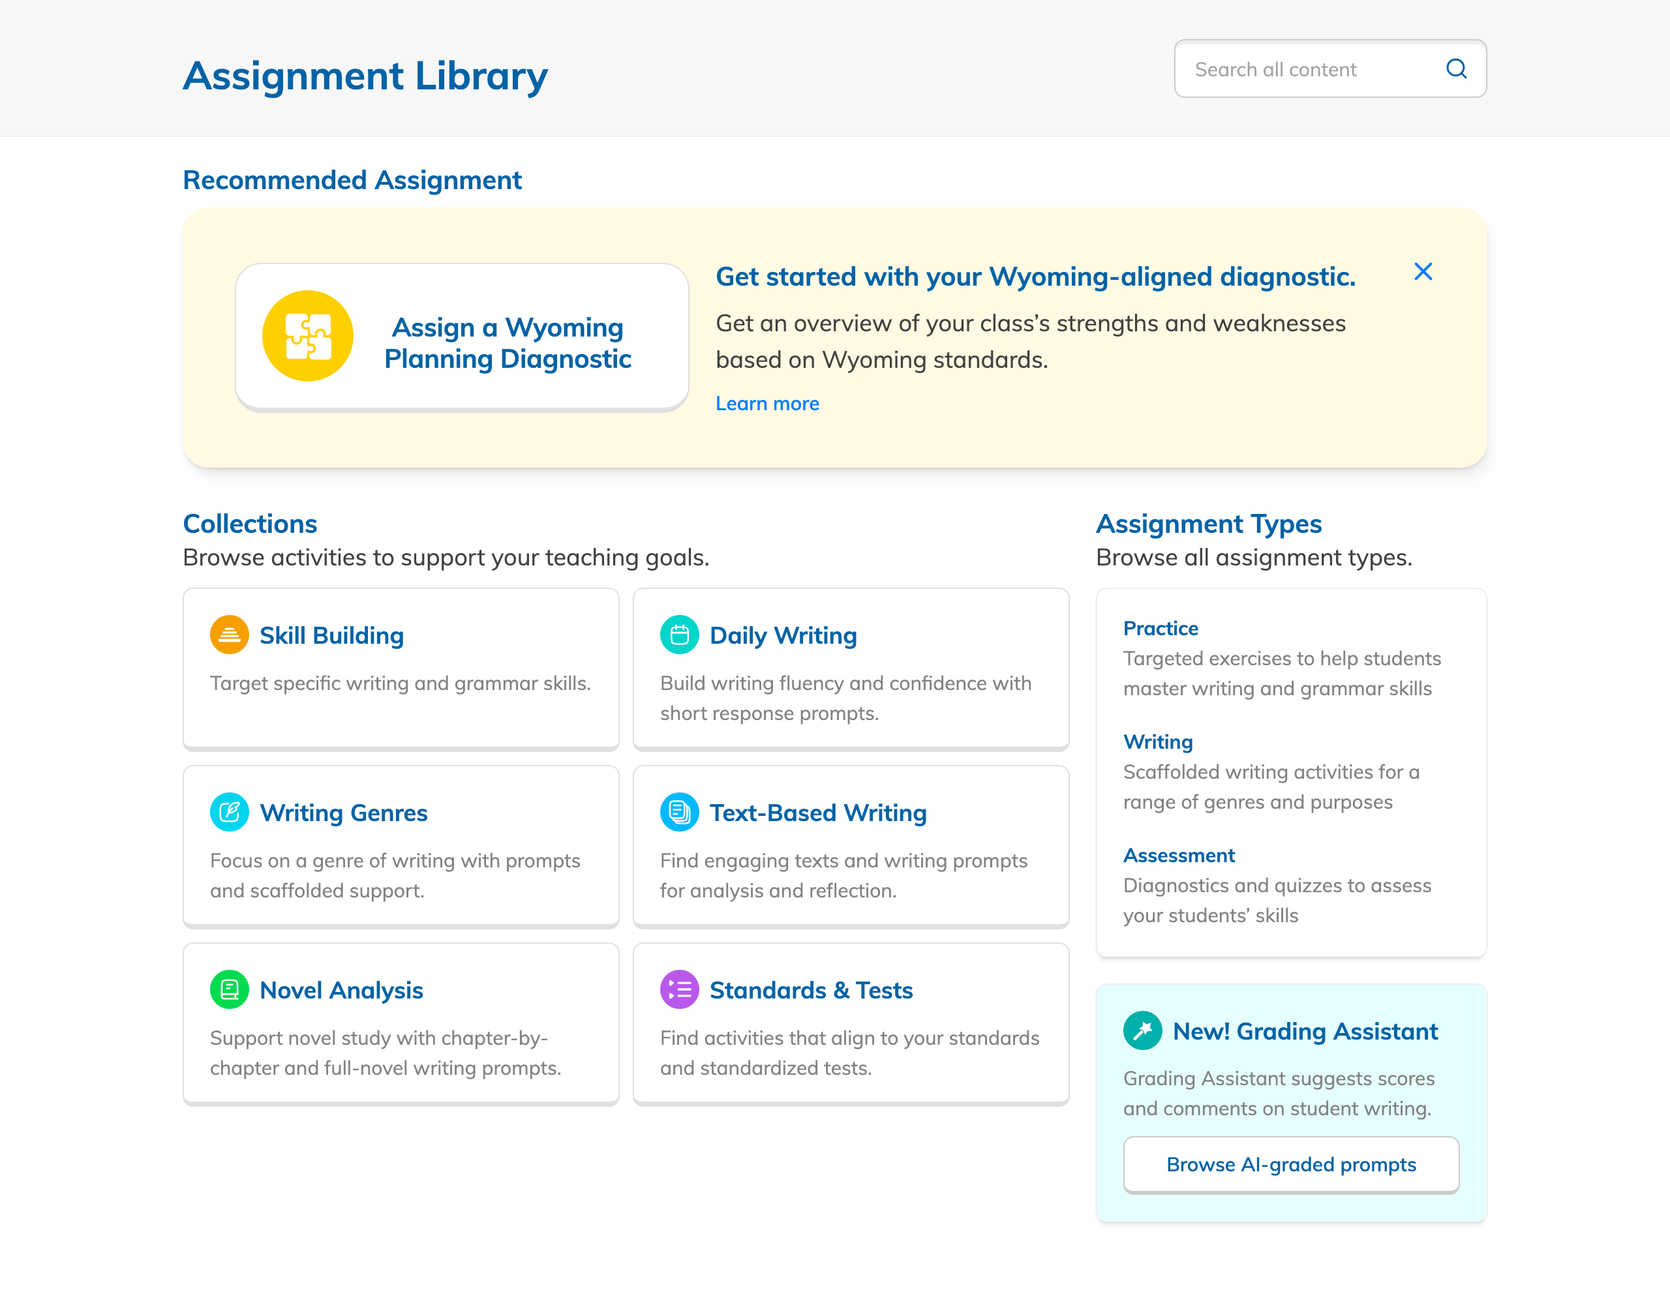Image resolution: width=1670 pixels, height=1292 pixels.
Task: Open the Skill Building collection title
Action: click(x=331, y=635)
